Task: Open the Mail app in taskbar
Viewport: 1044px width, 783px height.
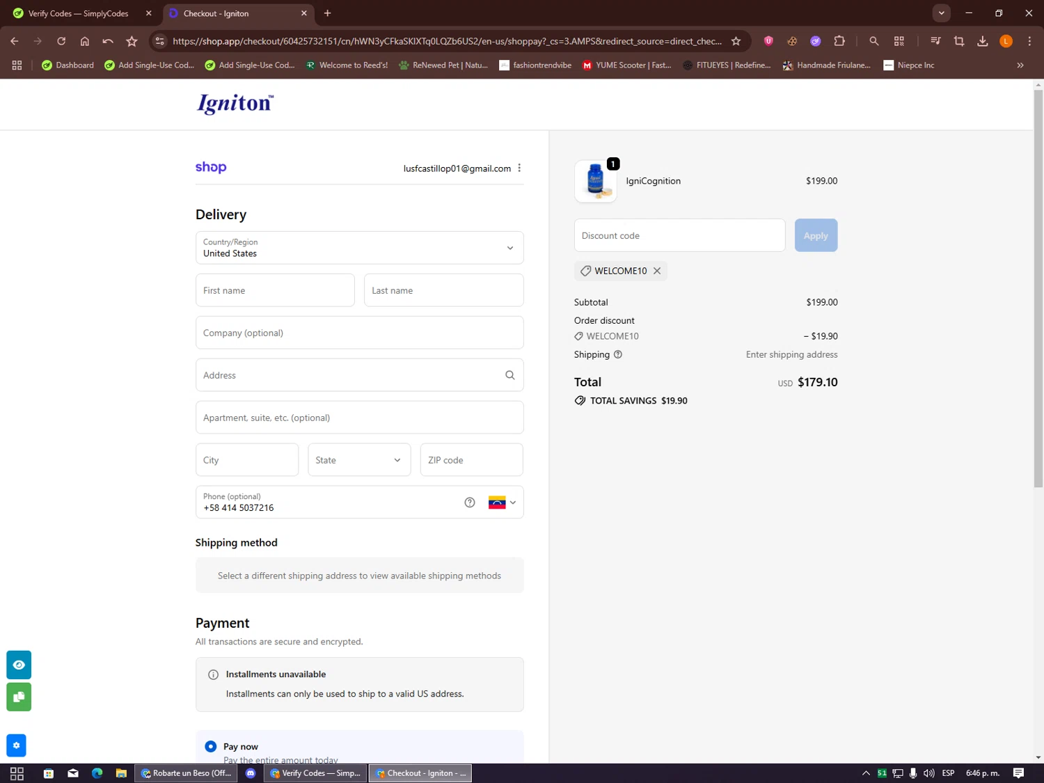Action: pos(73,773)
